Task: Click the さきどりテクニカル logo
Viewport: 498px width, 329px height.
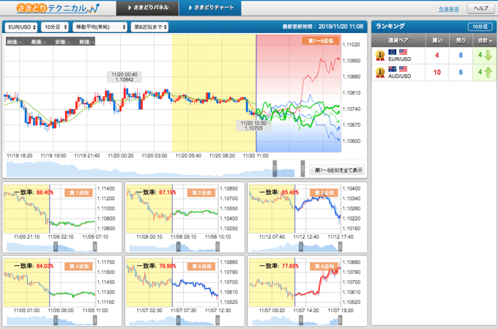Action: (x=58, y=8)
